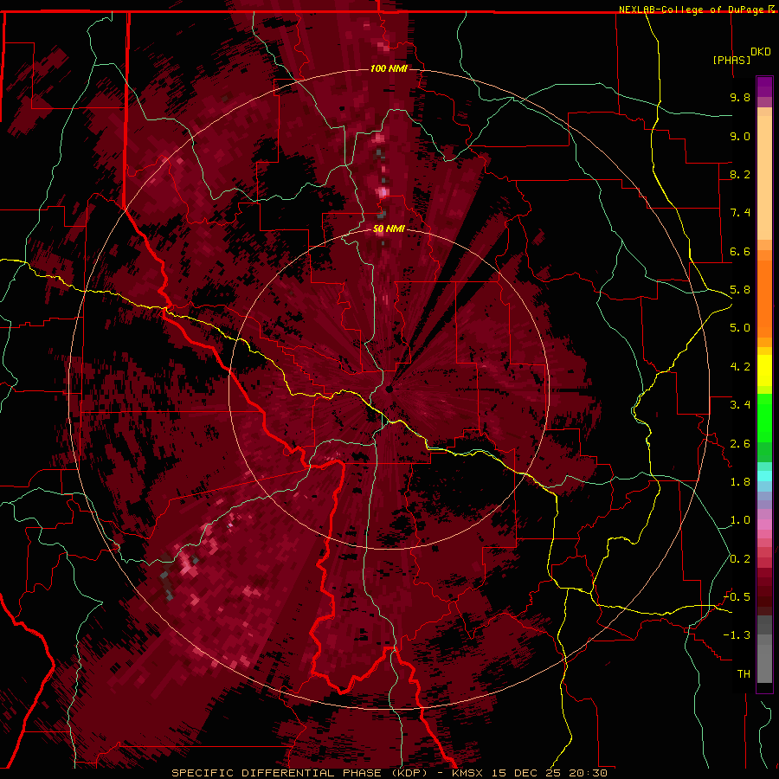Click the '100 NMI' range ring label

pyautogui.click(x=389, y=68)
